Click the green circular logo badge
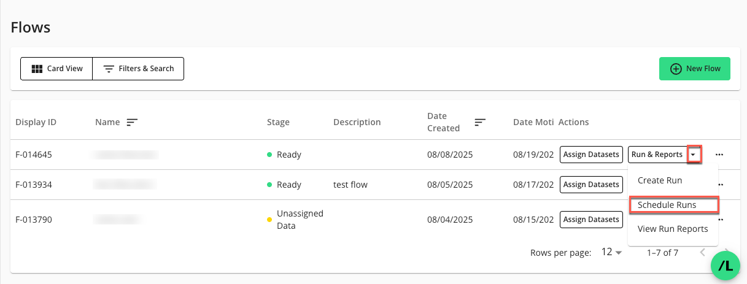This screenshot has height=284, width=747. [726, 266]
